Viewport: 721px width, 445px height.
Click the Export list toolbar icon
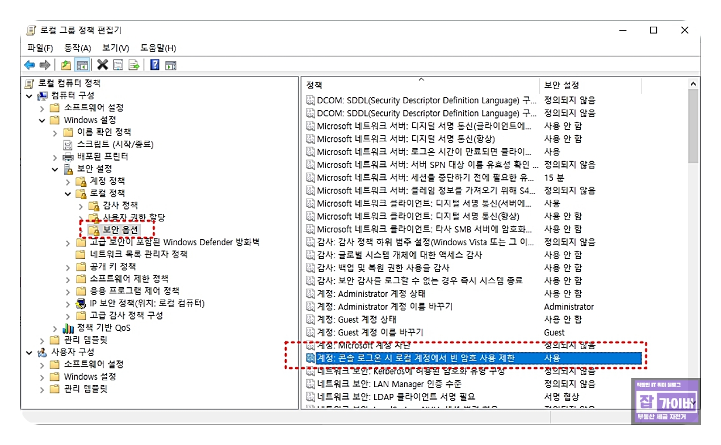tap(135, 64)
